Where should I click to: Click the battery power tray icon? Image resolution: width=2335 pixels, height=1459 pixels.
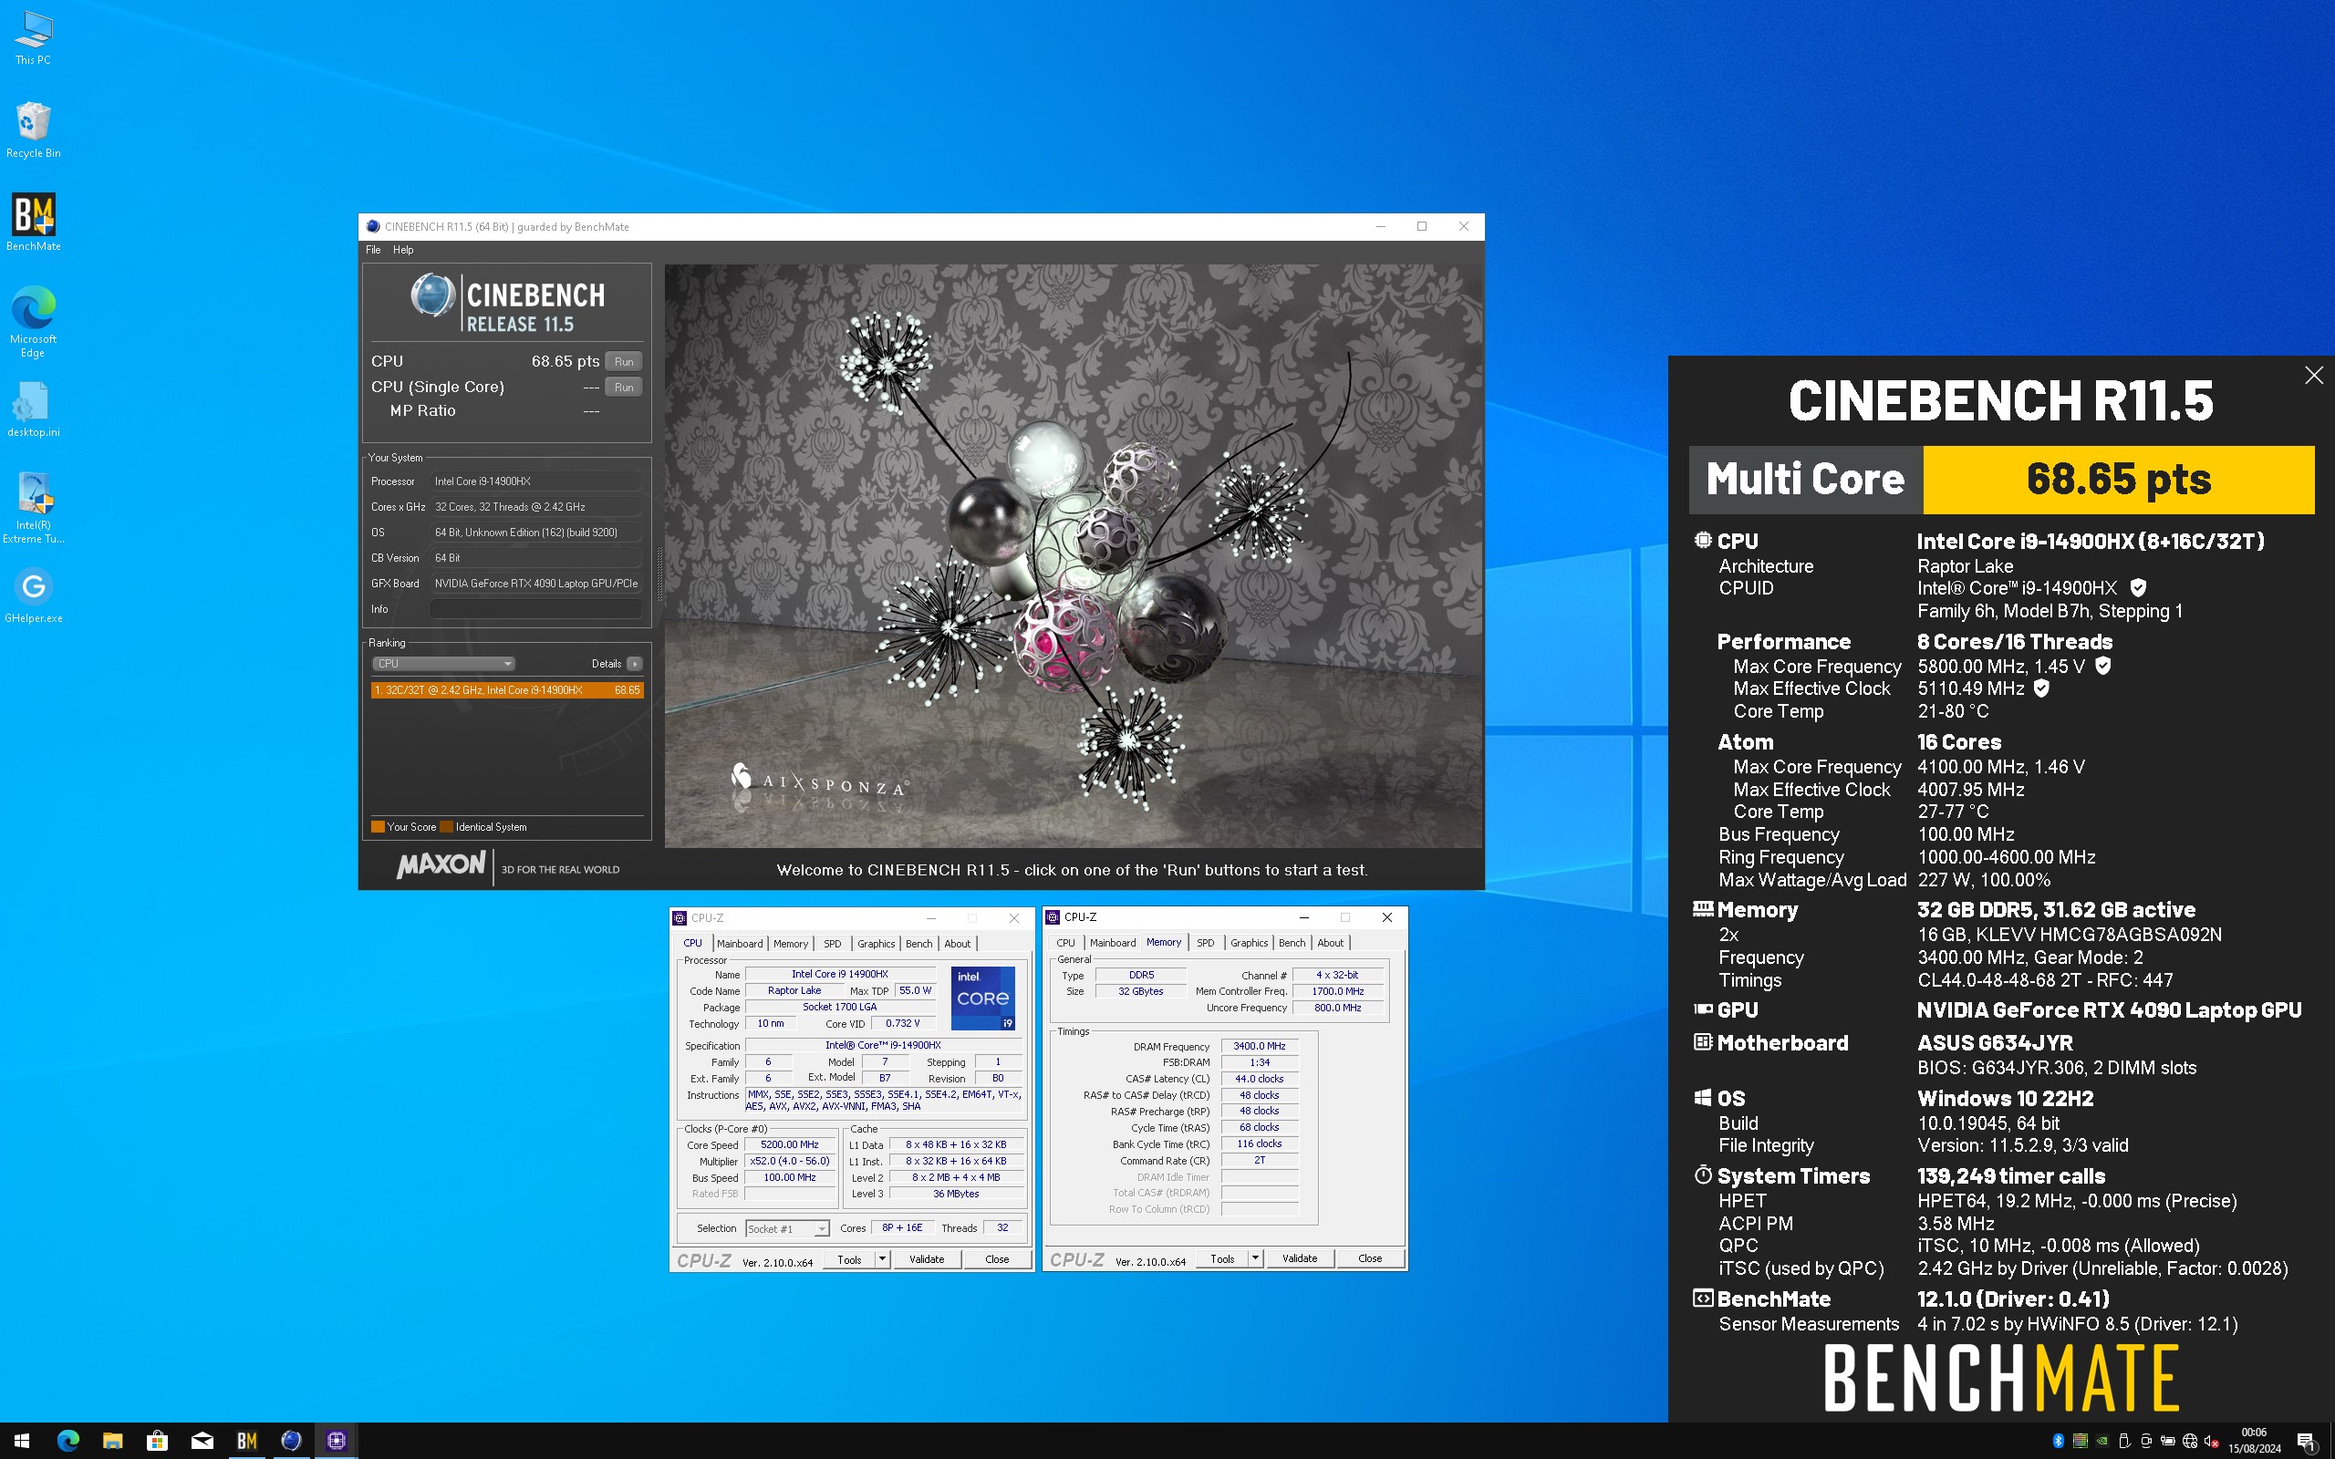[x=2168, y=1442]
